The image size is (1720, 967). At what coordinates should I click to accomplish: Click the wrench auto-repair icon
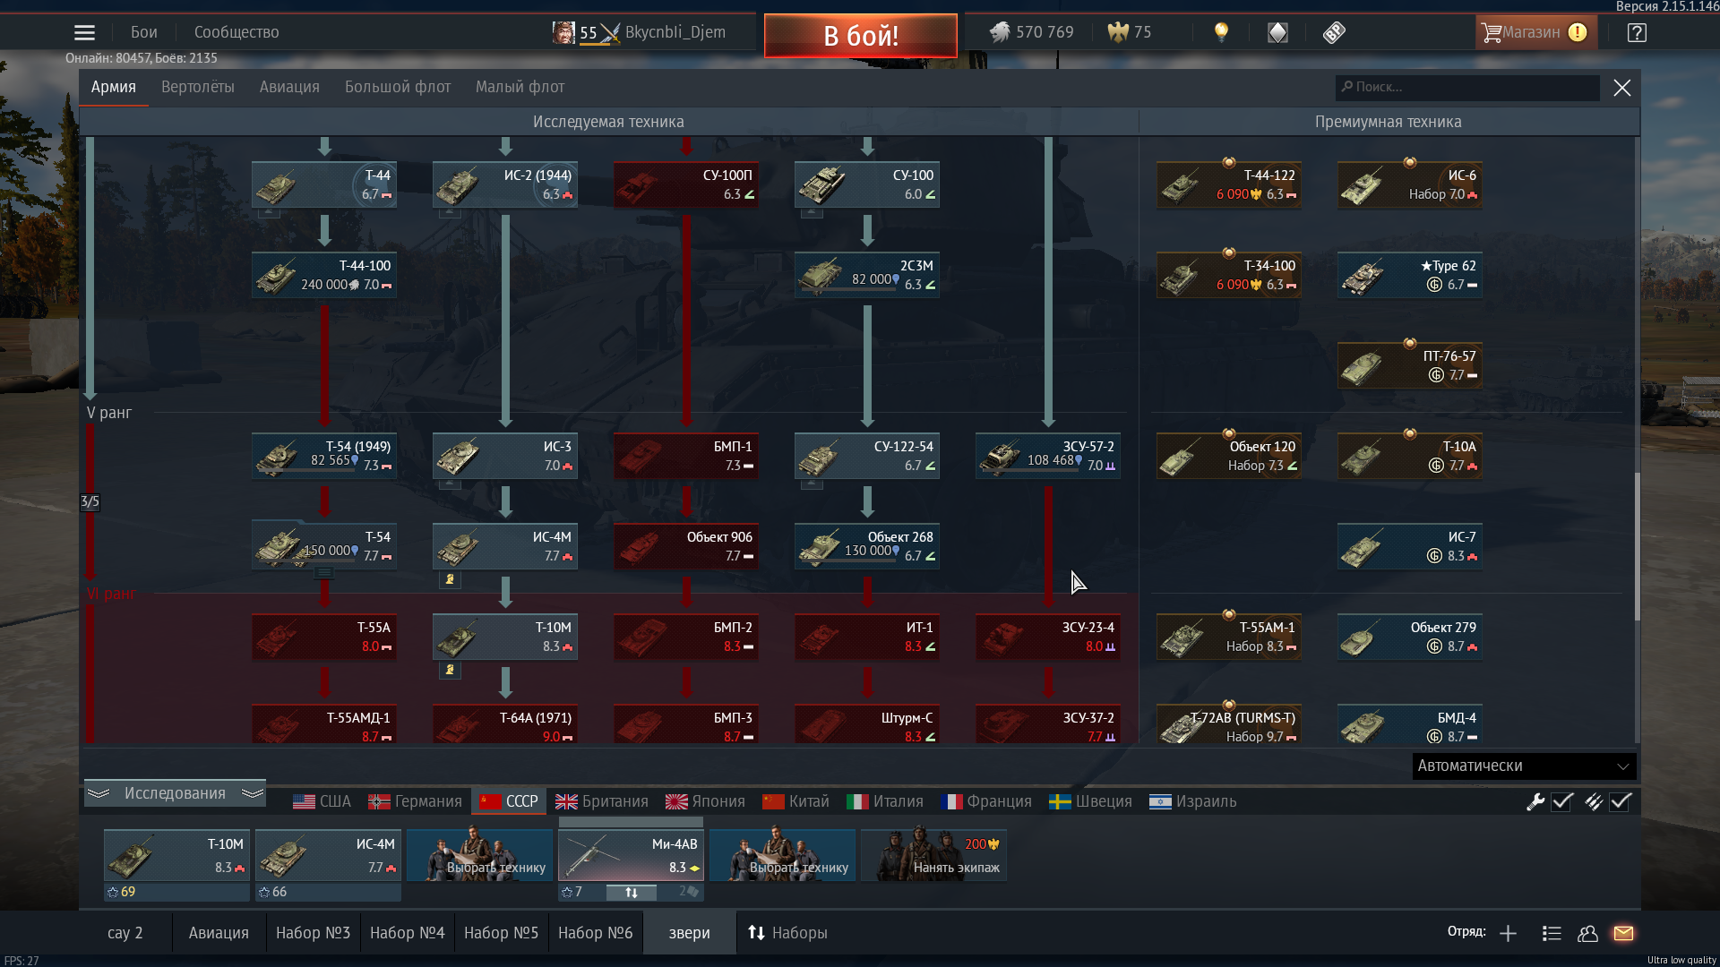pyautogui.click(x=1535, y=801)
